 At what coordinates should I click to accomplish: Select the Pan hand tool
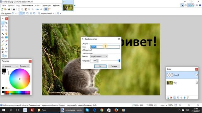coord(6,34)
